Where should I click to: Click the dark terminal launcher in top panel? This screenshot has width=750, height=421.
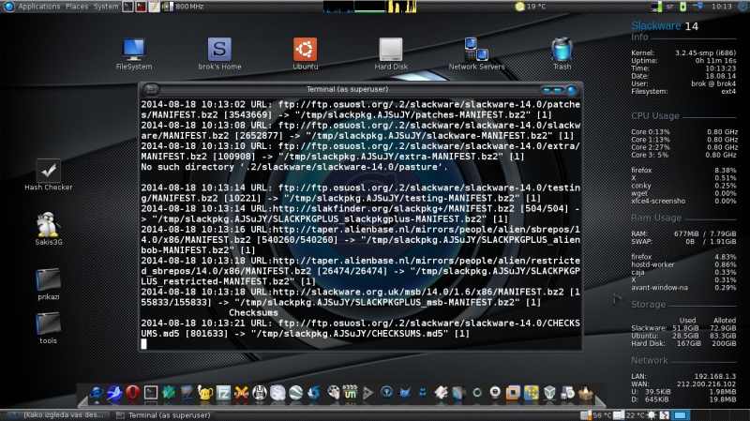click(127, 7)
